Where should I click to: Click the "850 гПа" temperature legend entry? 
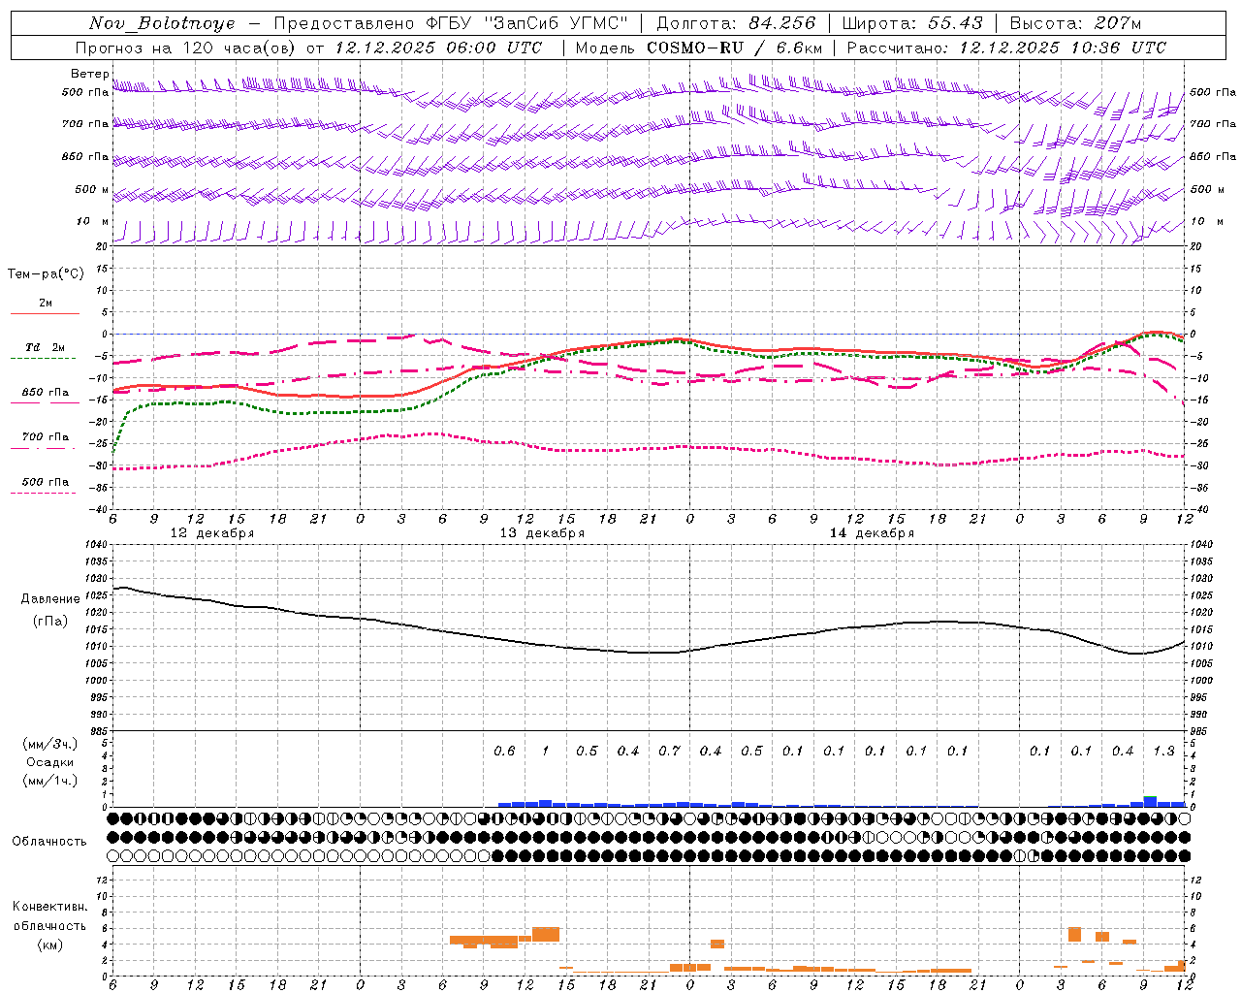[45, 393]
